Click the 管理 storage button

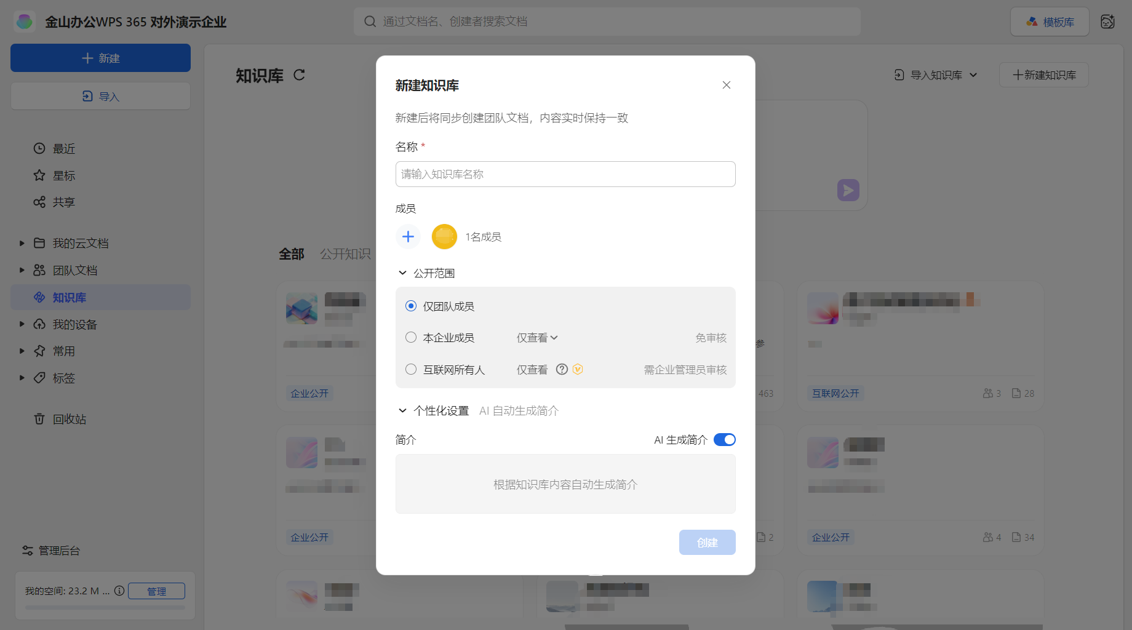coord(156,591)
